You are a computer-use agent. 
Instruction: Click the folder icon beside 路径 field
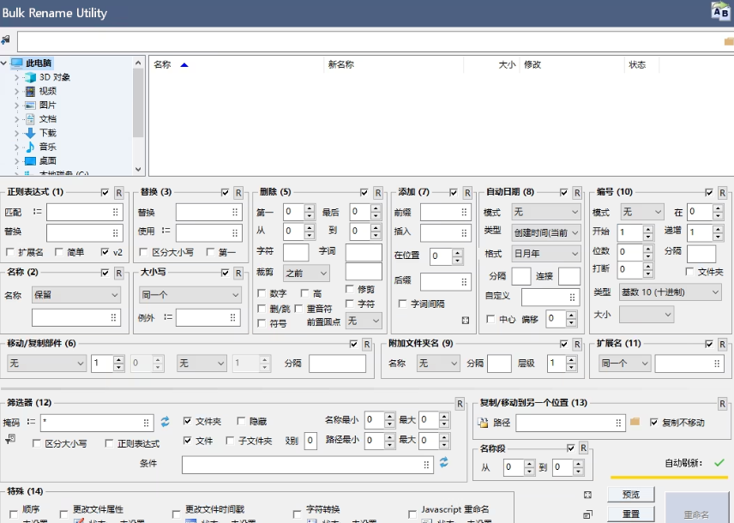coord(635,422)
